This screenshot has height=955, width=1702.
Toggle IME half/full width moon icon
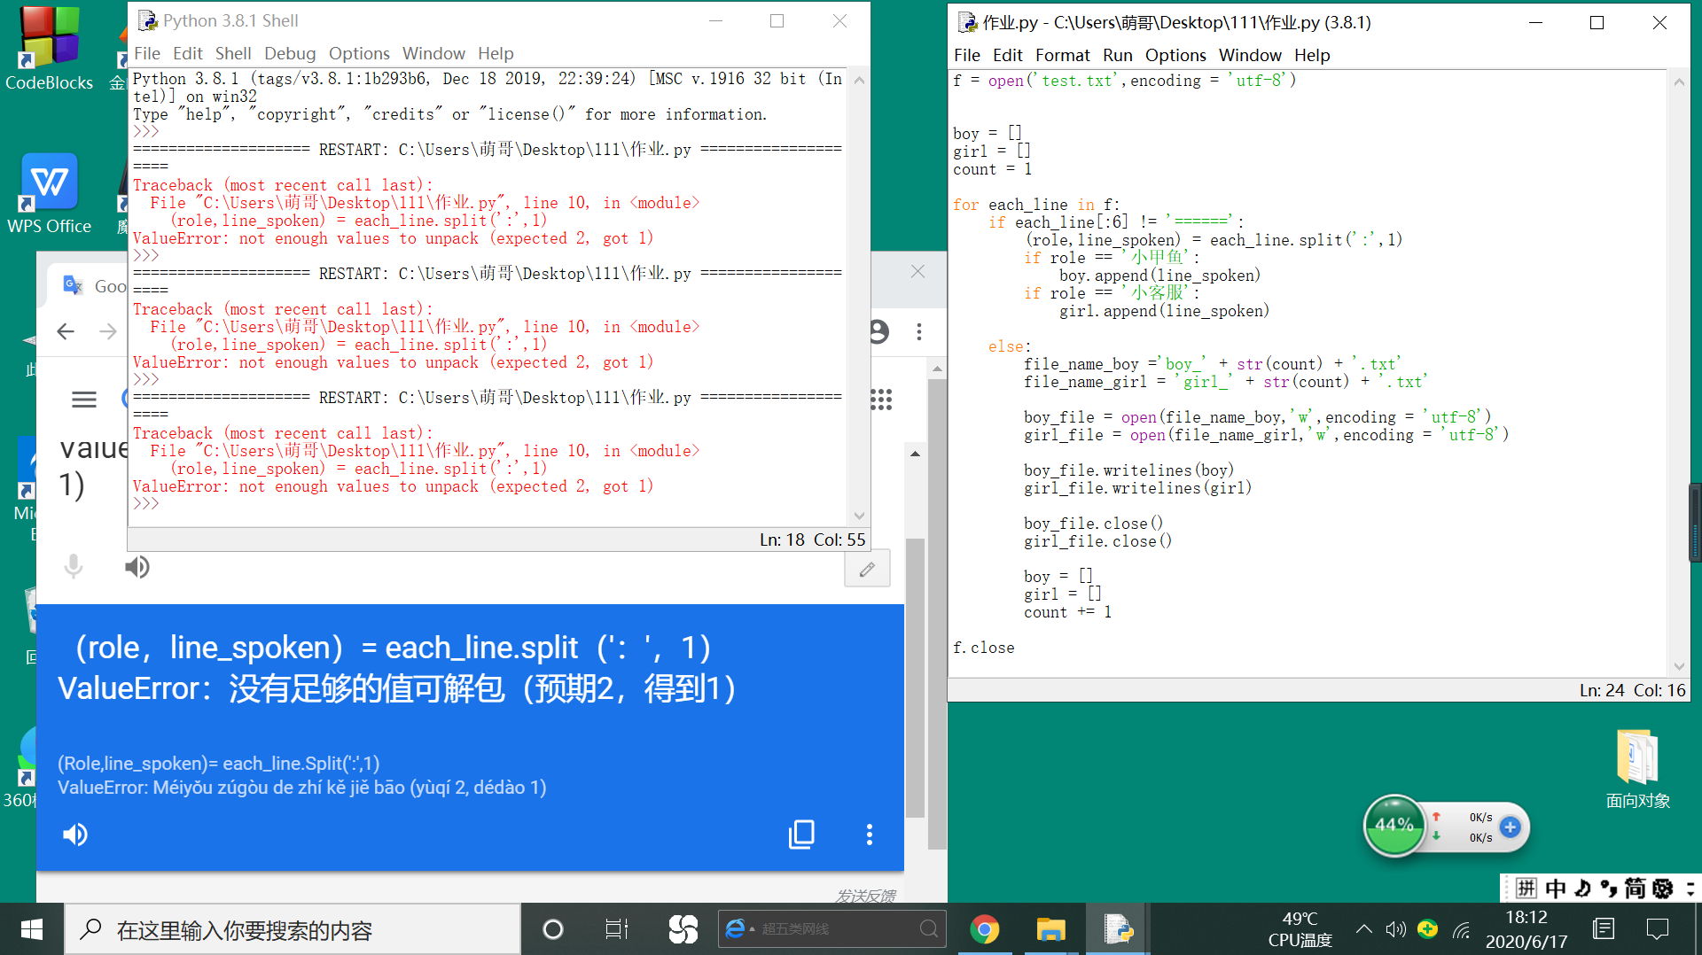pyautogui.click(x=1583, y=889)
